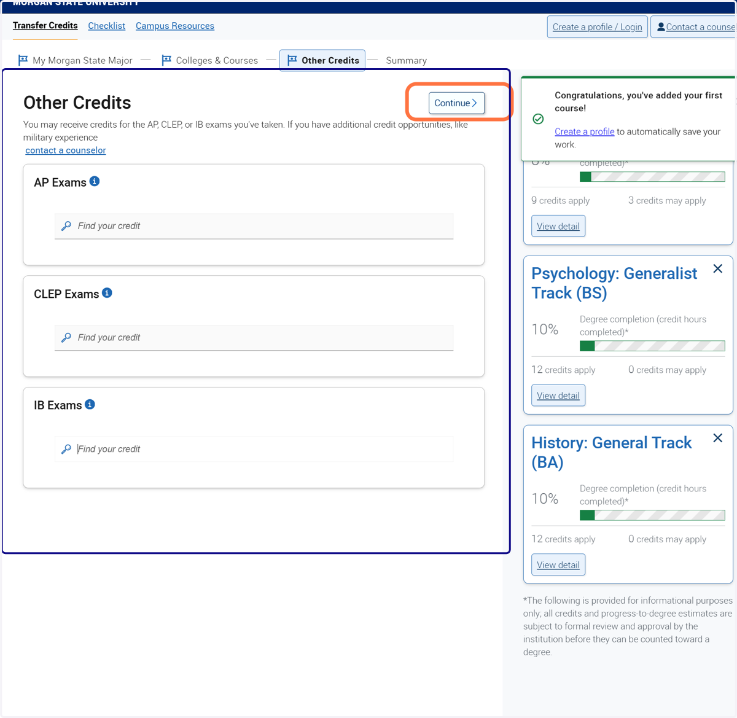Click the Other Credits heading
The height and width of the screenshot is (718, 737).
pyautogui.click(x=77, y=103)
